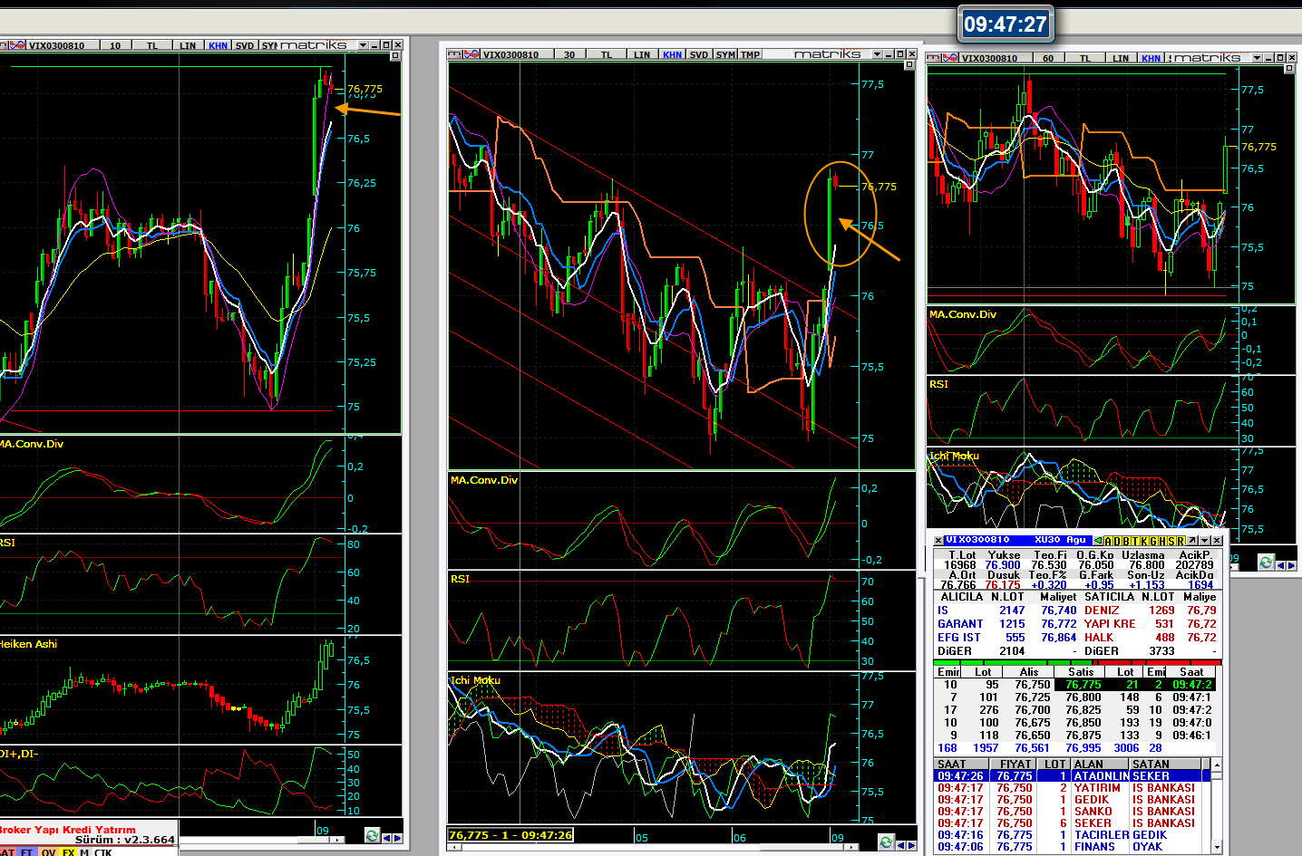Select the OV tab at bottom left
Viewport: 1302px width, 856px height.
tap(48, 851)
